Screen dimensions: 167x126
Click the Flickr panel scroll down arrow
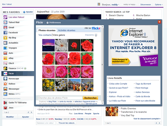[x=102, y=103]
